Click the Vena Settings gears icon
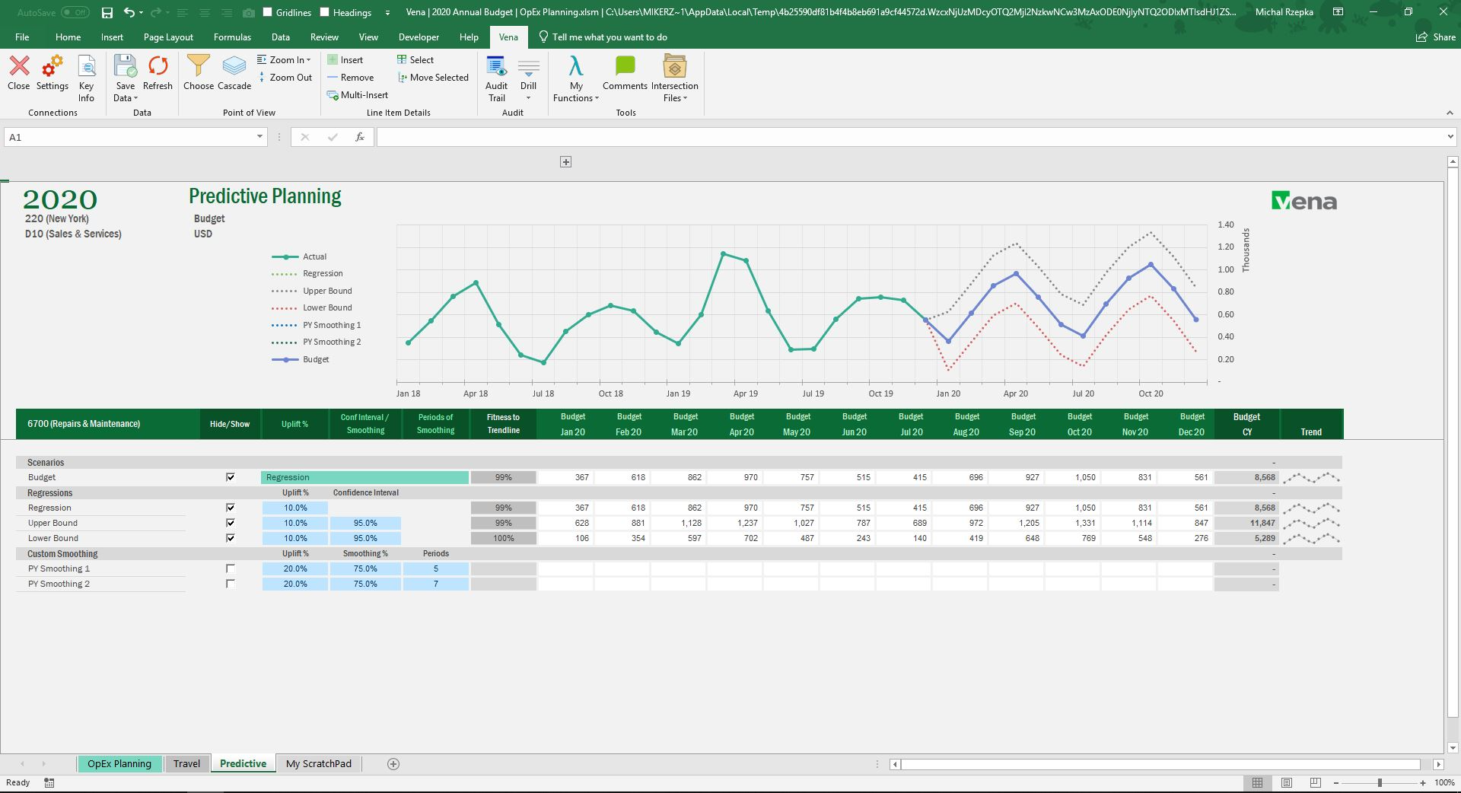This screenshot has height=793, width=1461. click(52, 67)
